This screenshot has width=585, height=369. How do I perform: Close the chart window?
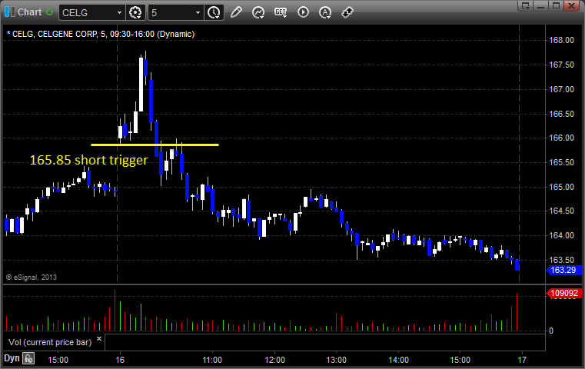click(x=571, y=5)
